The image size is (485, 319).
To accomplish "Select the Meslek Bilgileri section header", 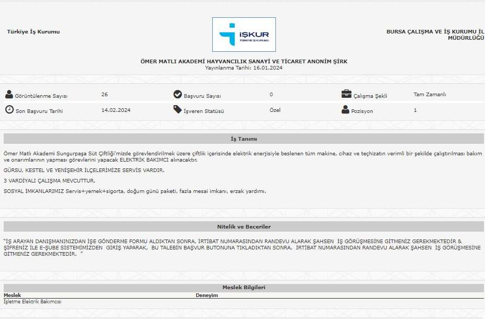I will click(x=244, y=288).
